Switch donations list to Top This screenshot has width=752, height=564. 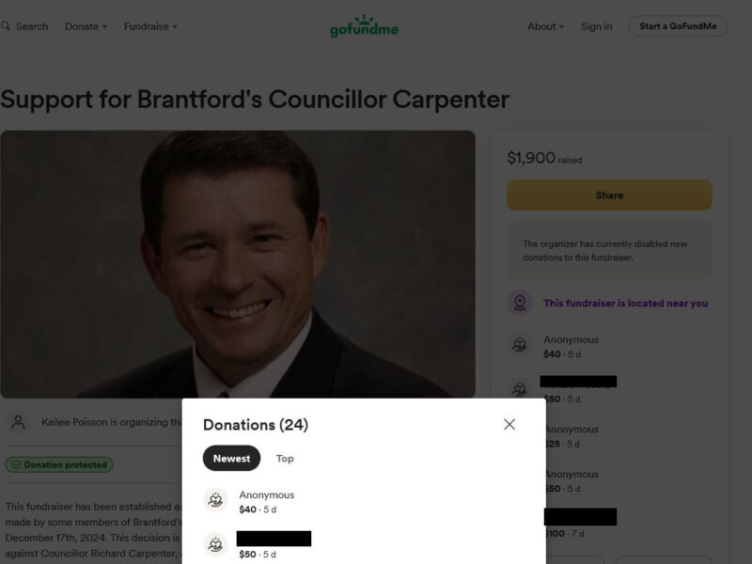[x=285, y=459]
